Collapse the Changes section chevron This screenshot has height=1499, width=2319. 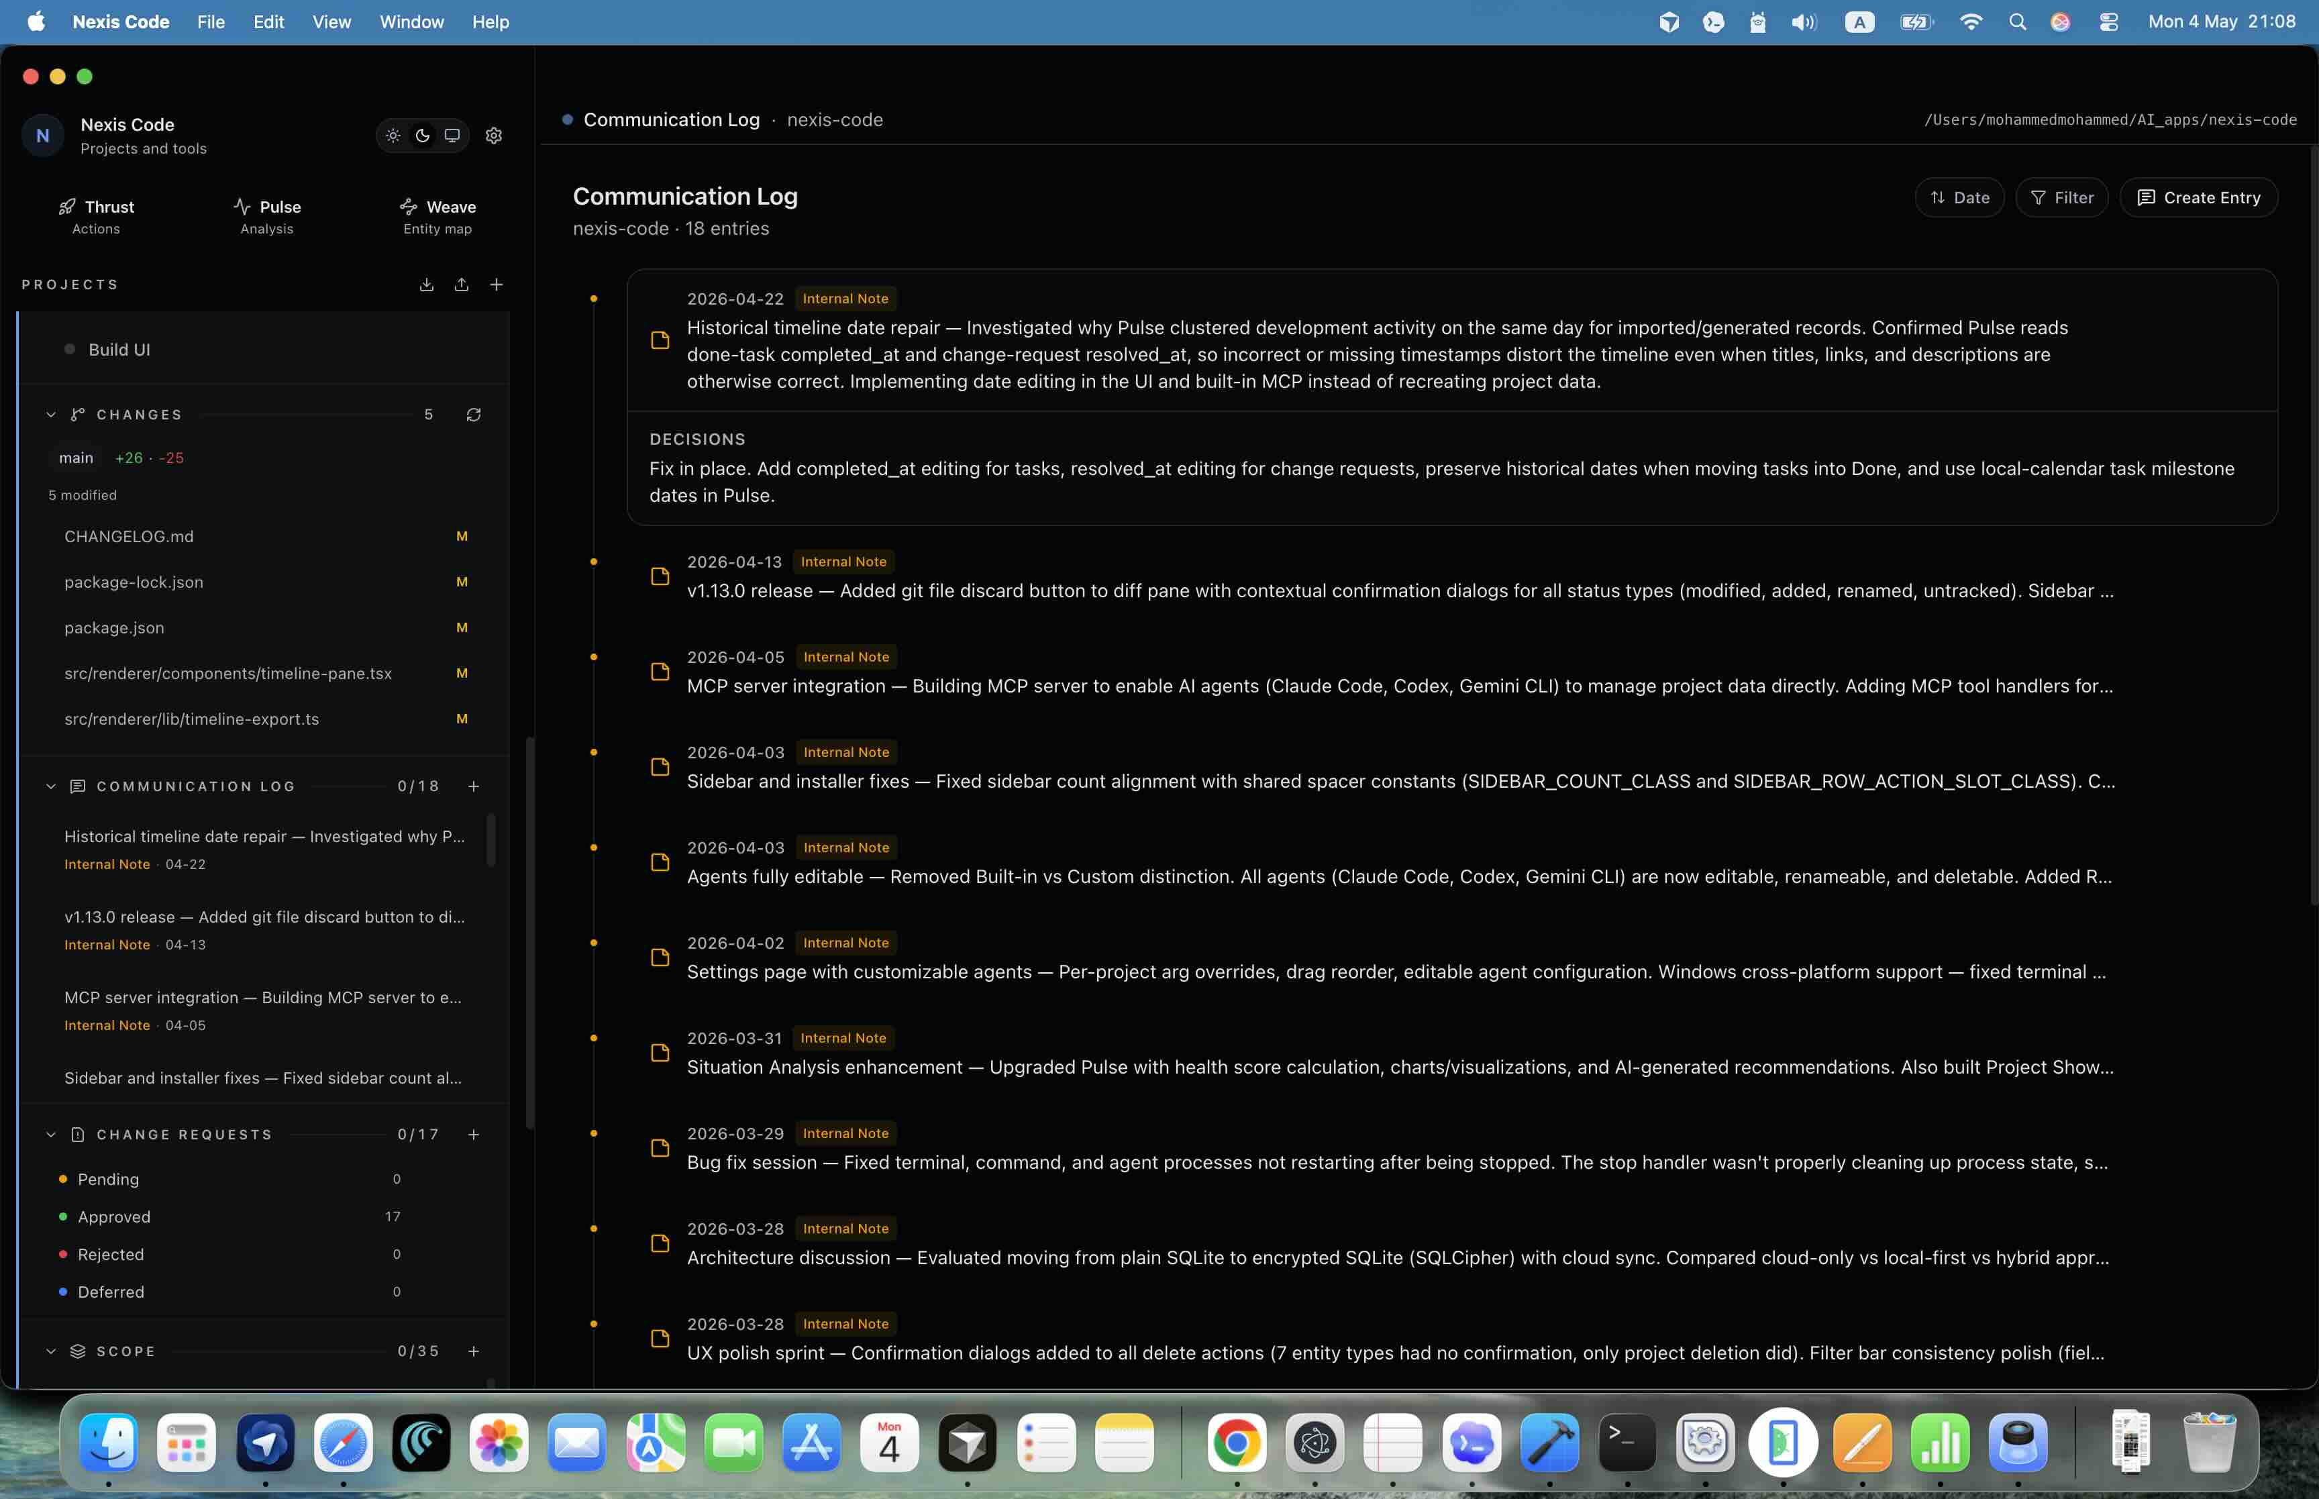point(50,415)
